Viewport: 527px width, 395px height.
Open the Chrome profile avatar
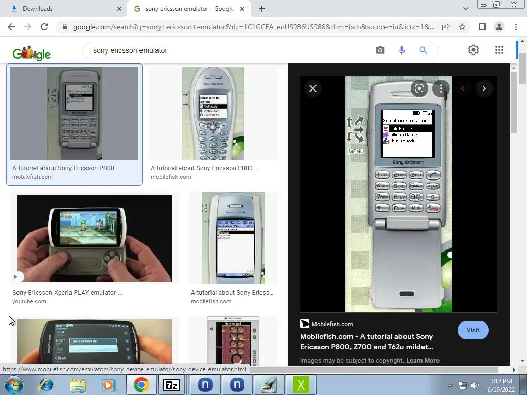tap(499, 27)
